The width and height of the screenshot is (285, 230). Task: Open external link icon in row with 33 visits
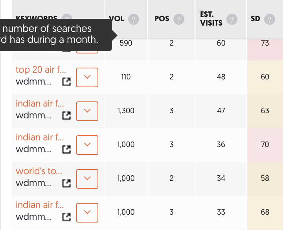click(x=66, y=217)
